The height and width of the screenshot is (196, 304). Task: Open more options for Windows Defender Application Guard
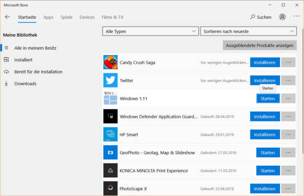[x=288, y=116]
